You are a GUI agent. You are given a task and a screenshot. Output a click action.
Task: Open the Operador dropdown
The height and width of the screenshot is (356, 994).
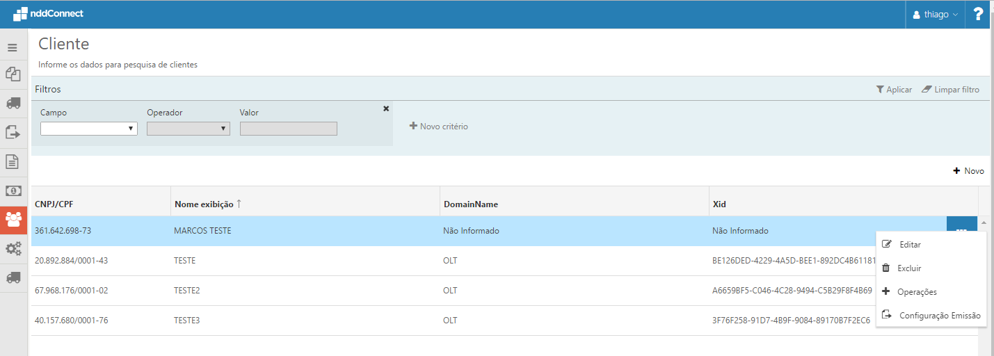189,129
